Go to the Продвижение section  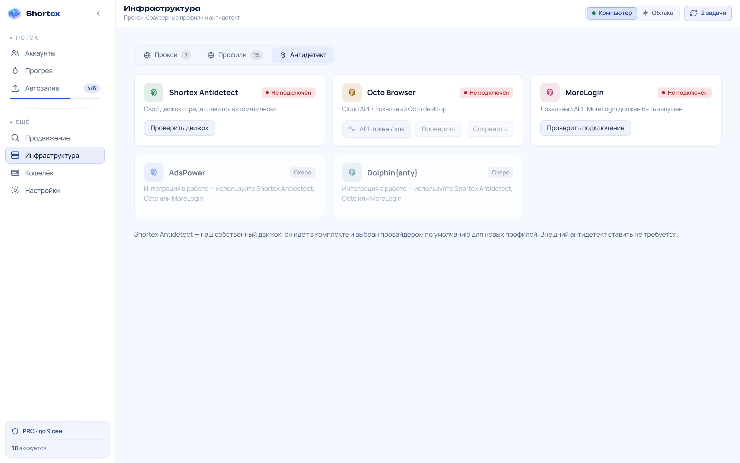55,138
